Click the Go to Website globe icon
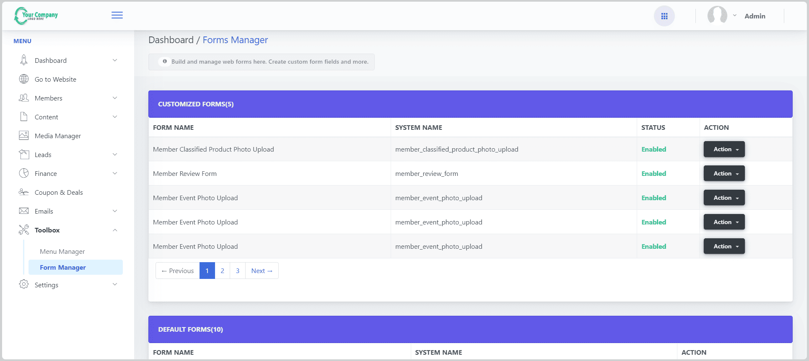 tap(24, 79)
